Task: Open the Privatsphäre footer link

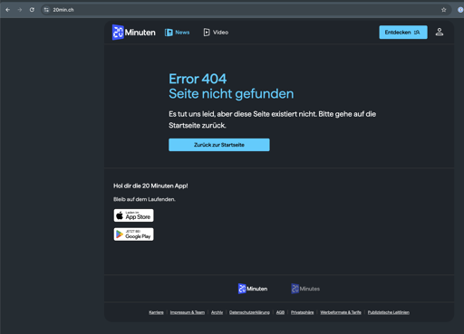Action: (x=302, y=312)
